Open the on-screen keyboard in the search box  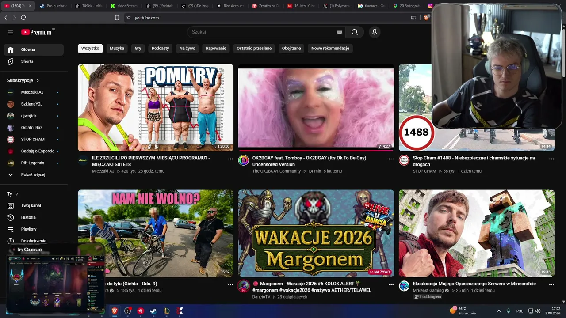(339, 32)
